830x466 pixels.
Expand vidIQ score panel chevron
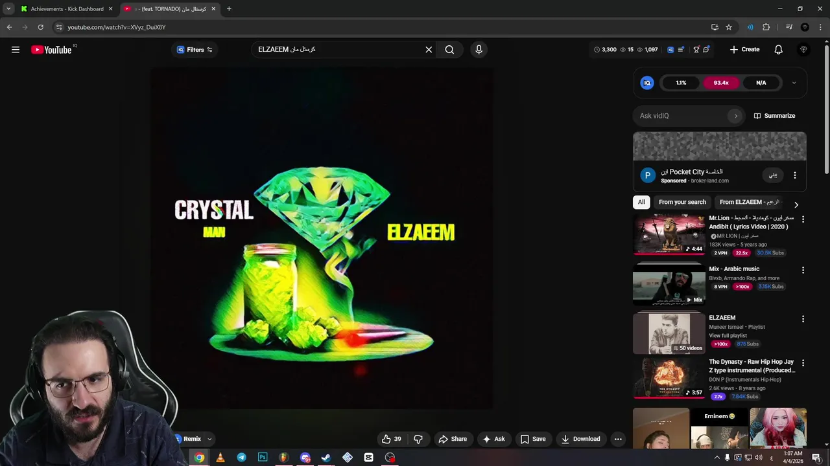click(x=794, y=83)
